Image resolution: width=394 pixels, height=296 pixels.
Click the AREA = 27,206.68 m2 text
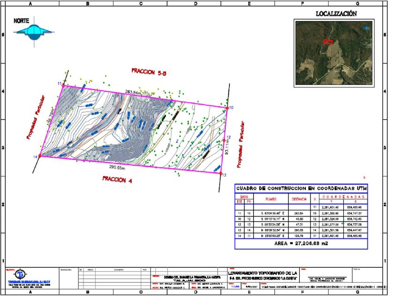(301, 244)
